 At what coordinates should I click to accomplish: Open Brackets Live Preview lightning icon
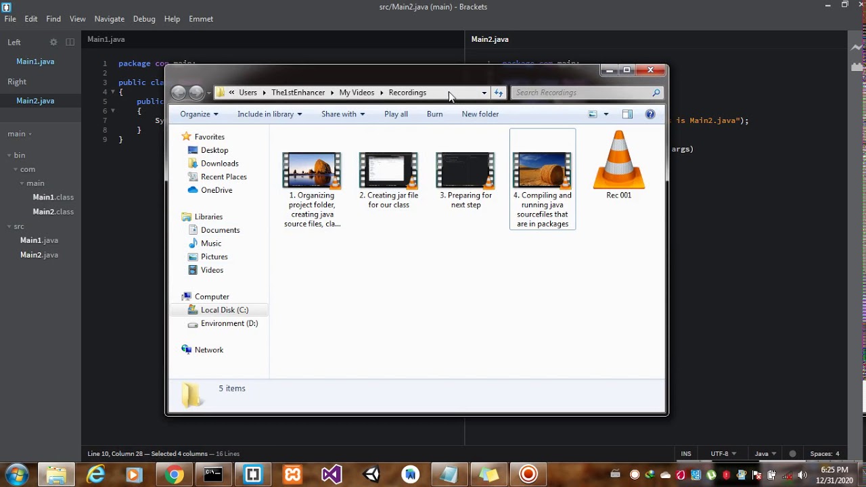pyautogui.click(x=857, y=48)
